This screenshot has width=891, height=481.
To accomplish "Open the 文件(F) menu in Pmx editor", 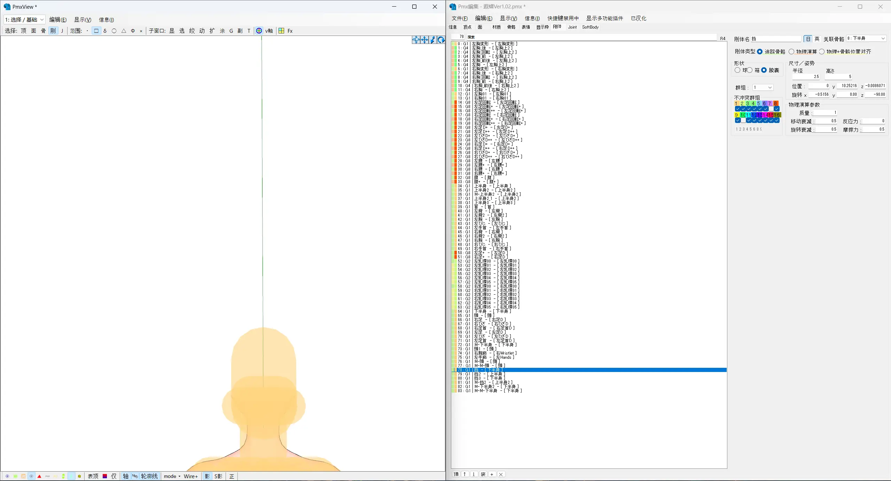I will click(459, 18).
